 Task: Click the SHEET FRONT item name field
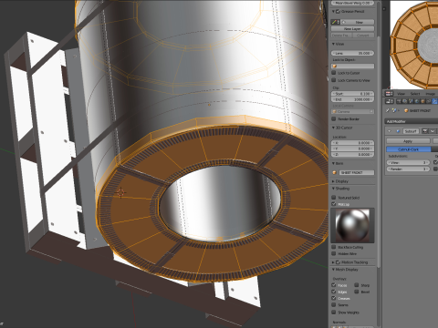click(357, 172)
